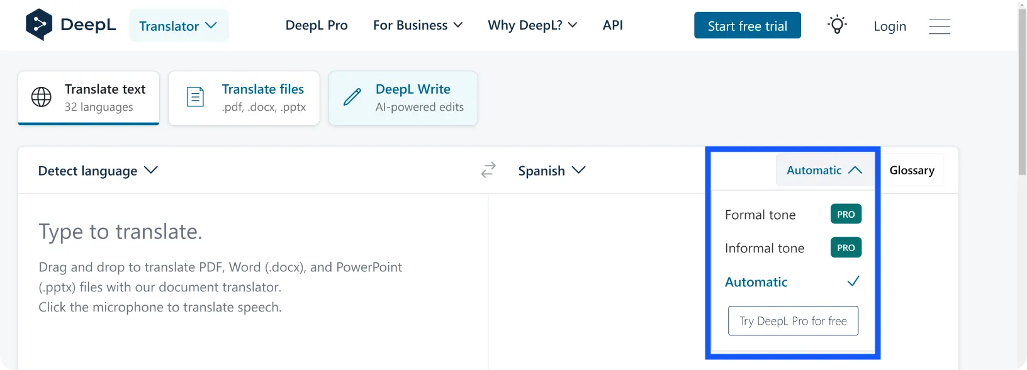Click the Login link
This screenshot has height=370, width=1027.
890,26
